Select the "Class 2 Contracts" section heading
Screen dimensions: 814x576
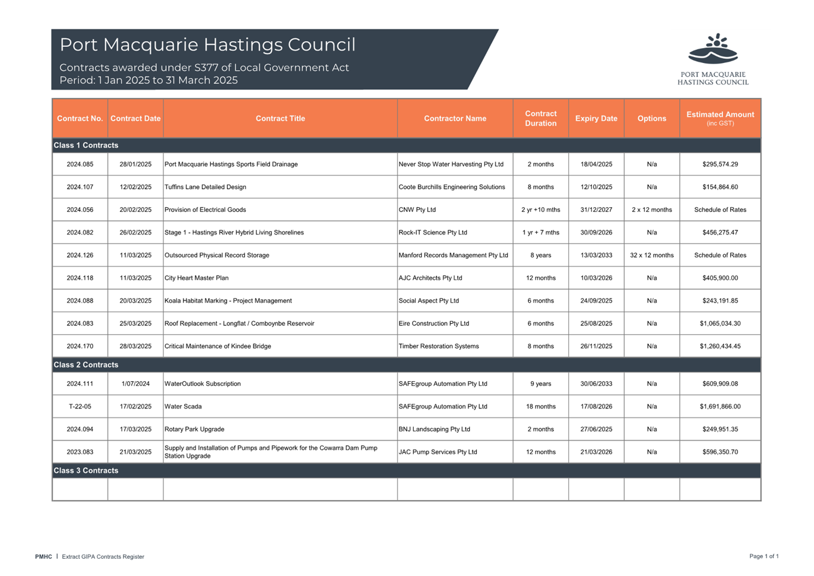tap(86, 365)
